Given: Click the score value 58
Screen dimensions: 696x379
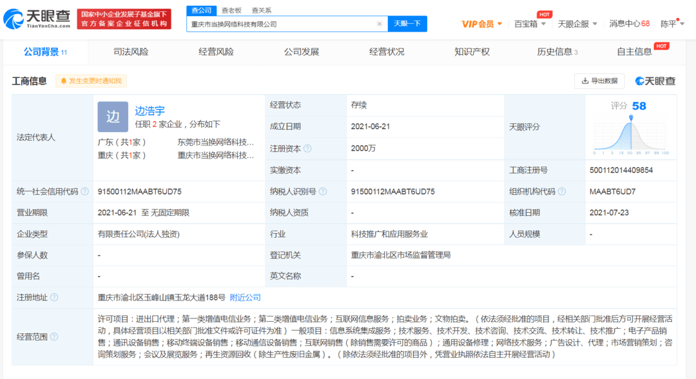Looking at the screenshot, I should point(639,106).
